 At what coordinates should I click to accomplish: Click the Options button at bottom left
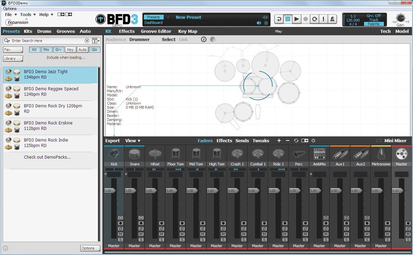pyautogui.click(x=90, y=248)
